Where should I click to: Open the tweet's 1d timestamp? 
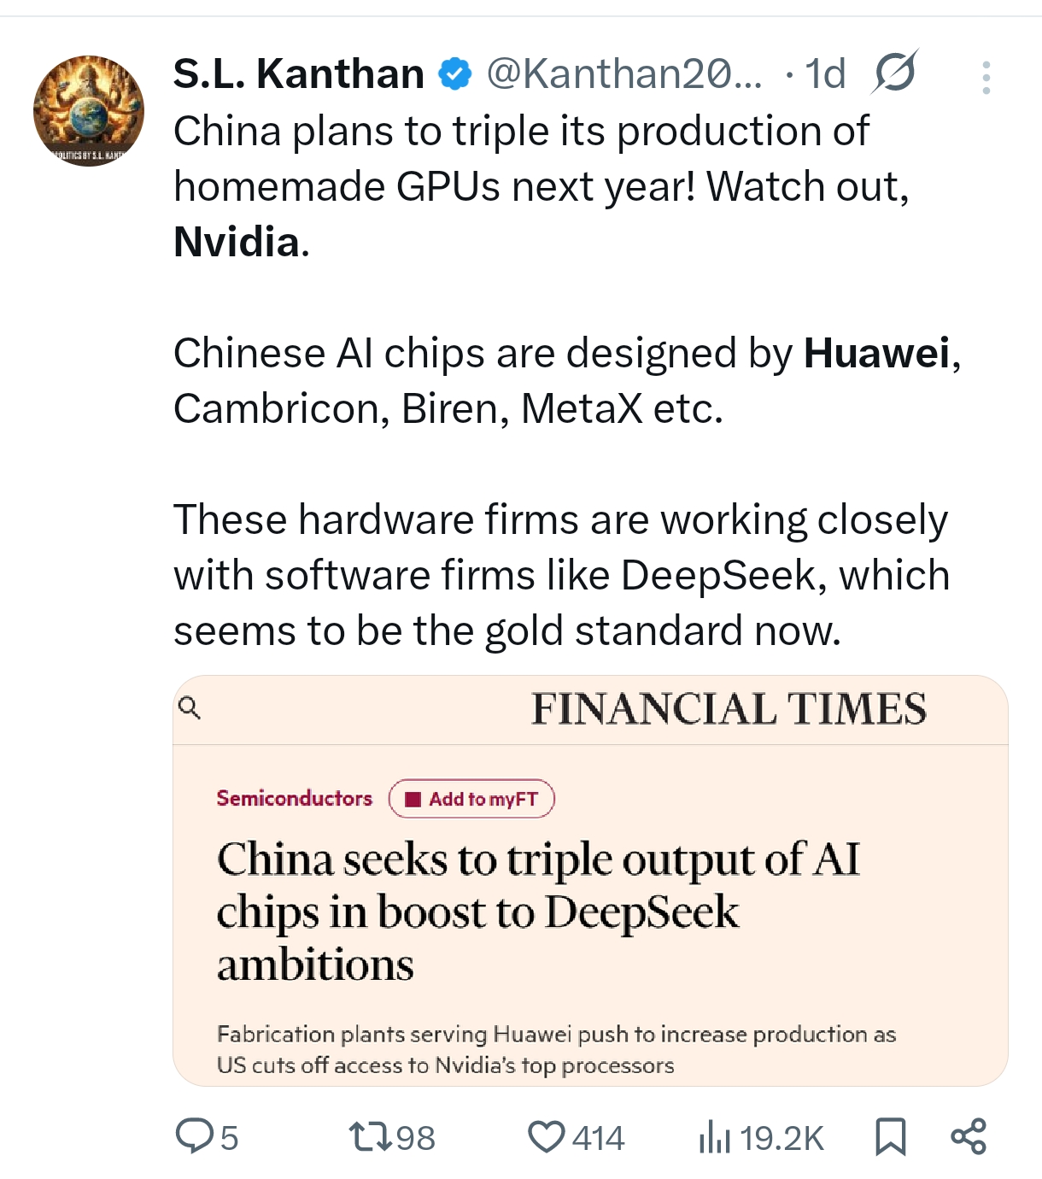[825, 74]
